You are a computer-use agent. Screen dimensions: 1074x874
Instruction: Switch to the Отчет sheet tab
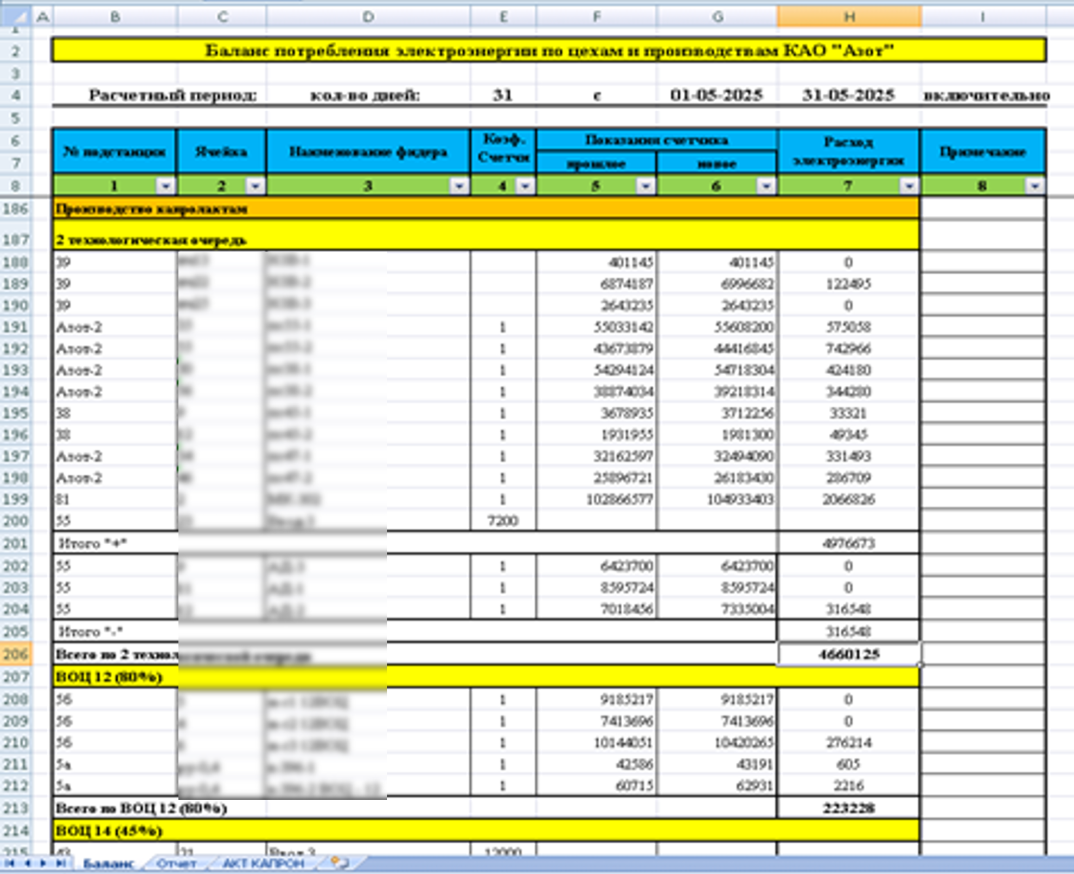click(176, 863)
